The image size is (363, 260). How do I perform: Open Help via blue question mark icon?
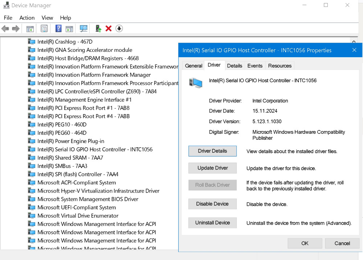point(58,29)
